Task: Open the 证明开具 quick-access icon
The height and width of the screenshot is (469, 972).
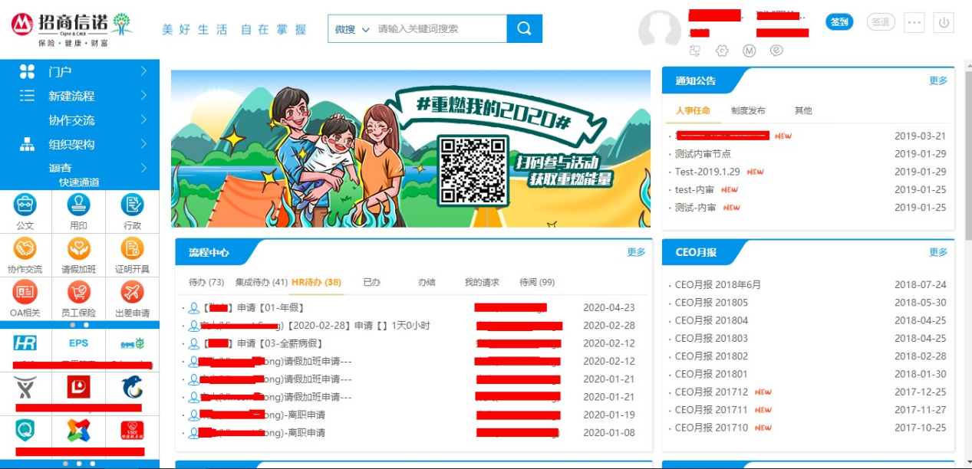Action: click(x=132, y=248)
